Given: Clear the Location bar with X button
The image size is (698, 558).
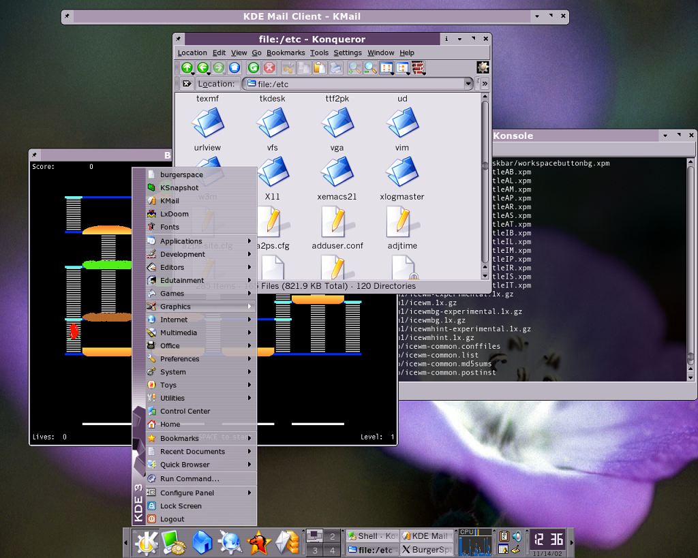Looking at the screenshot, I should pos(187,84).
